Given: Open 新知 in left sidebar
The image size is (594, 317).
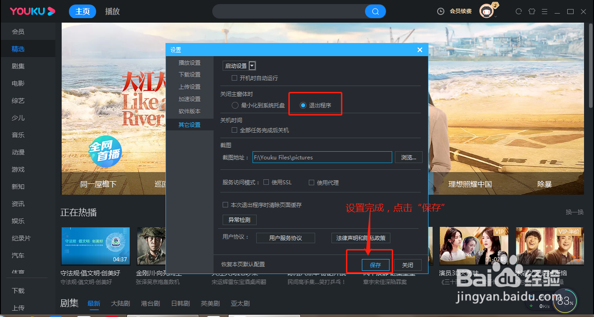Looking at the screenshot, I should [18, 187].
